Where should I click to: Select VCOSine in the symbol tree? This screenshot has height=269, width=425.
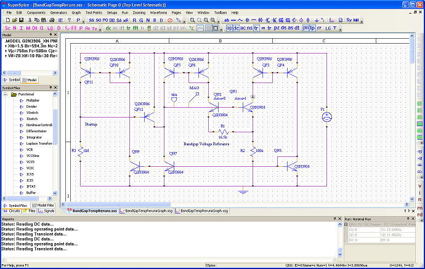(x=33, y=156)
